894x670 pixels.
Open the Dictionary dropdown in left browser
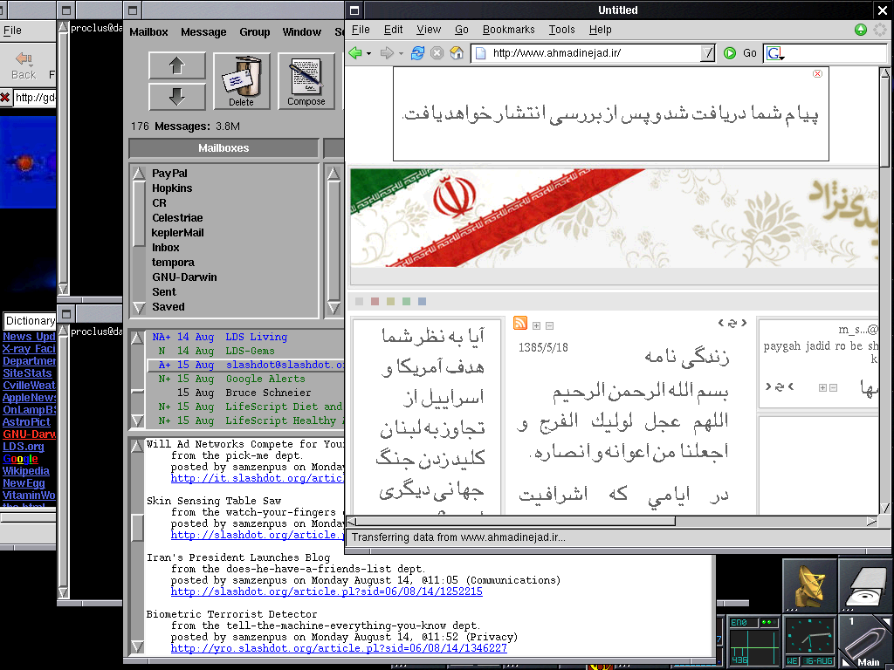(x=30, y=321)
